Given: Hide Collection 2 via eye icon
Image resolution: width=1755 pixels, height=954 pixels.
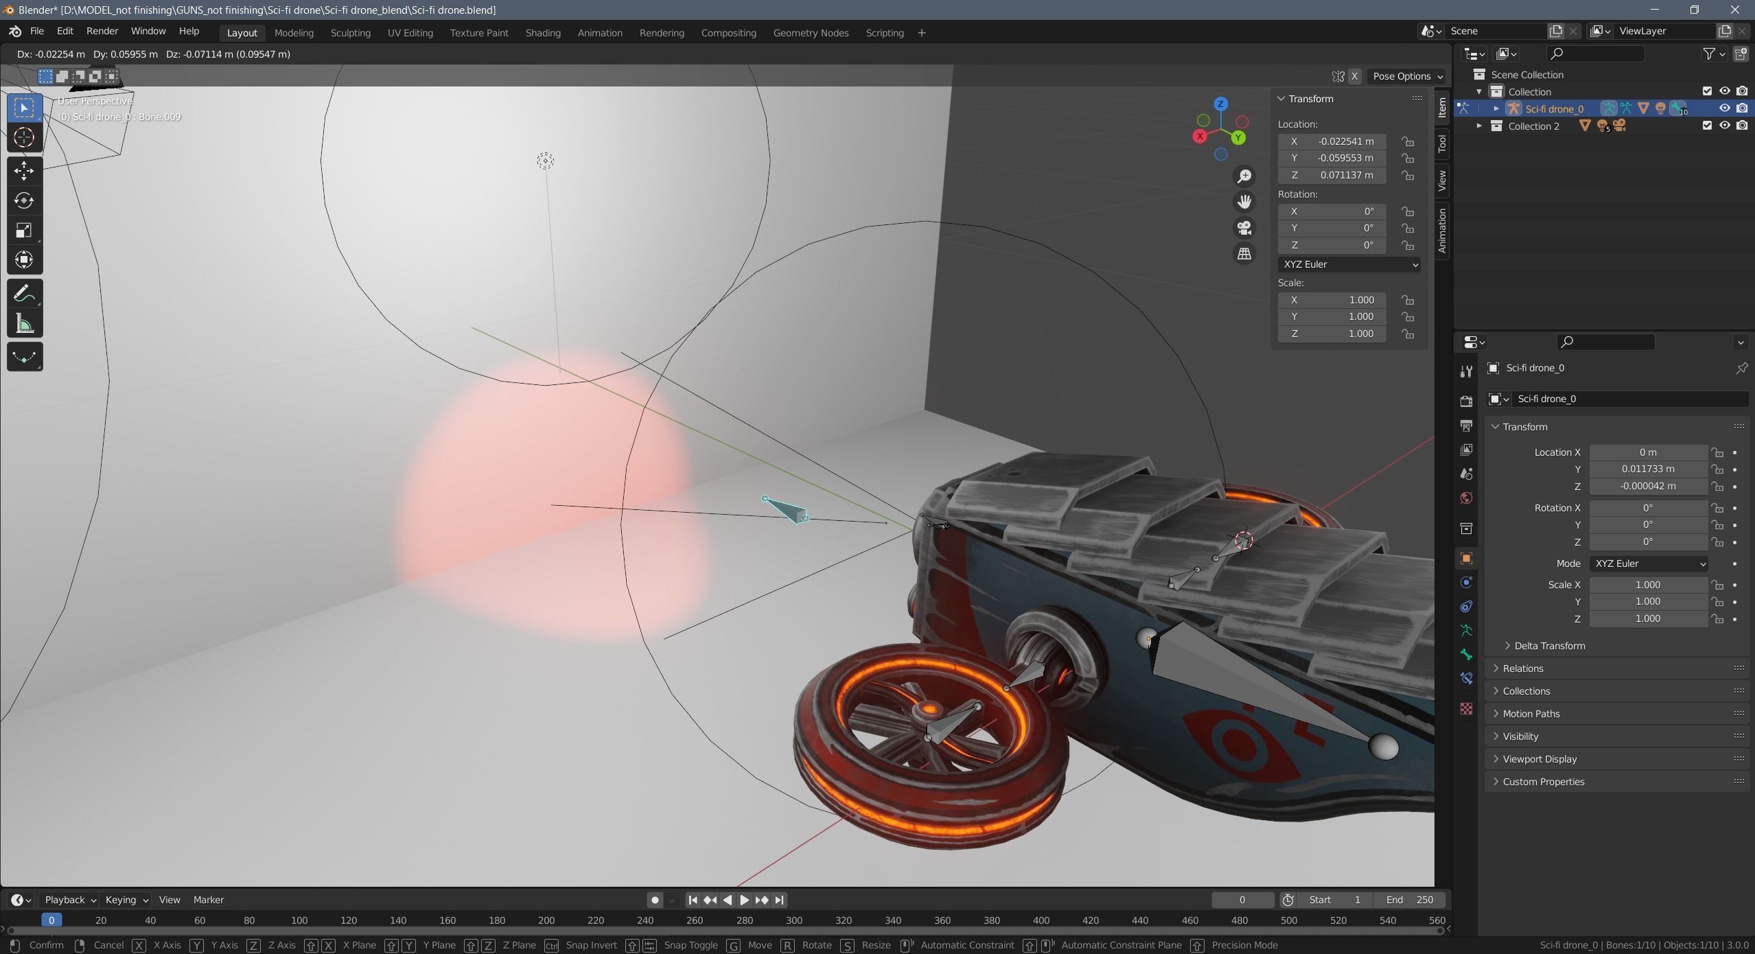Looking at the screenshot, I should point(1724,126).
